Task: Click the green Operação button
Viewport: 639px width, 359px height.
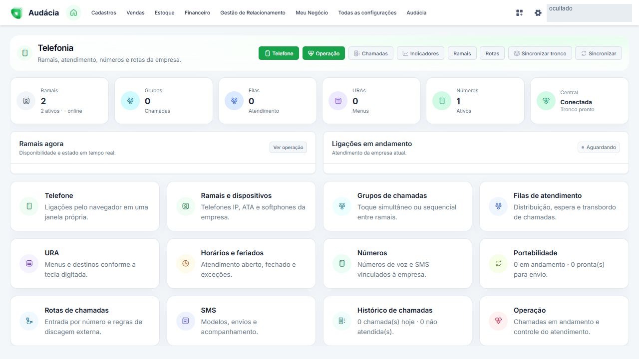Action: click(323, 53)
